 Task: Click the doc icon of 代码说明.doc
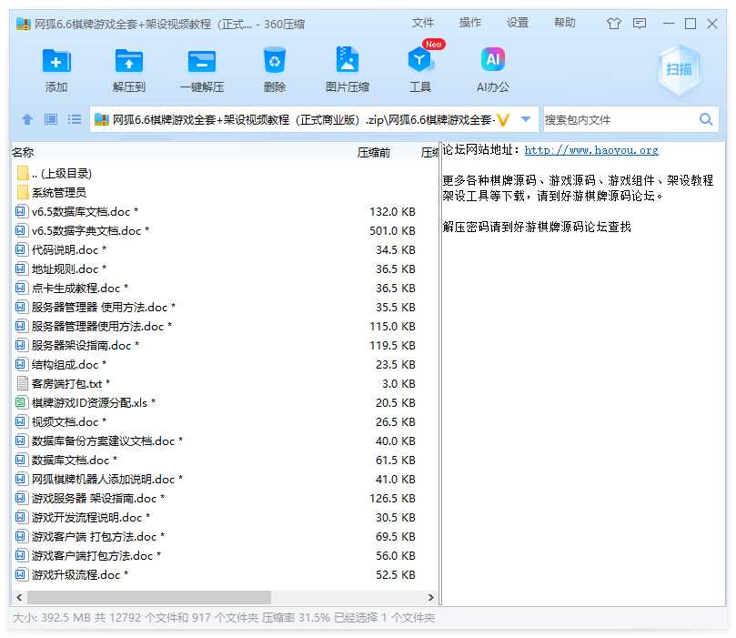click(x=21, y=249)
